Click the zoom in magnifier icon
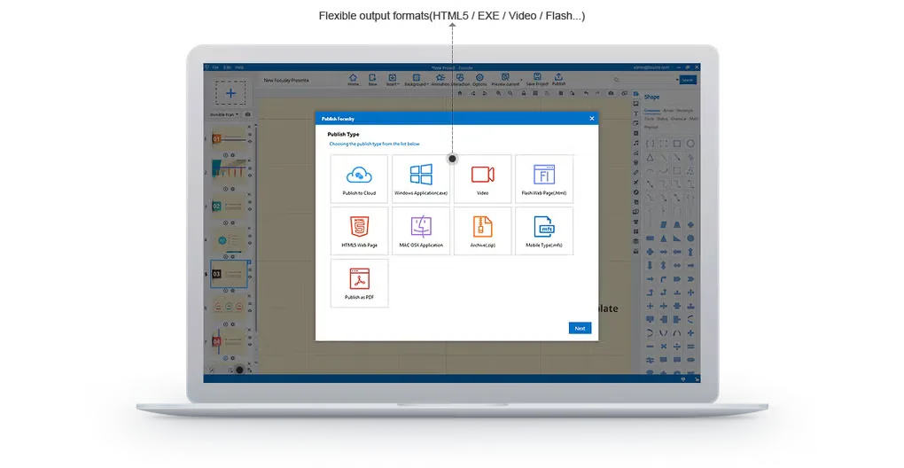The height and width of the screenshot is (468, 904). [x=499, y=93]
